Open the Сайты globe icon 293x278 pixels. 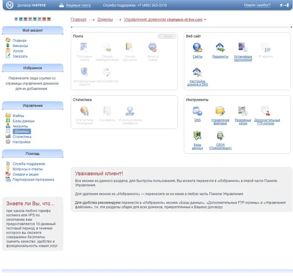[x=198, y=47]
